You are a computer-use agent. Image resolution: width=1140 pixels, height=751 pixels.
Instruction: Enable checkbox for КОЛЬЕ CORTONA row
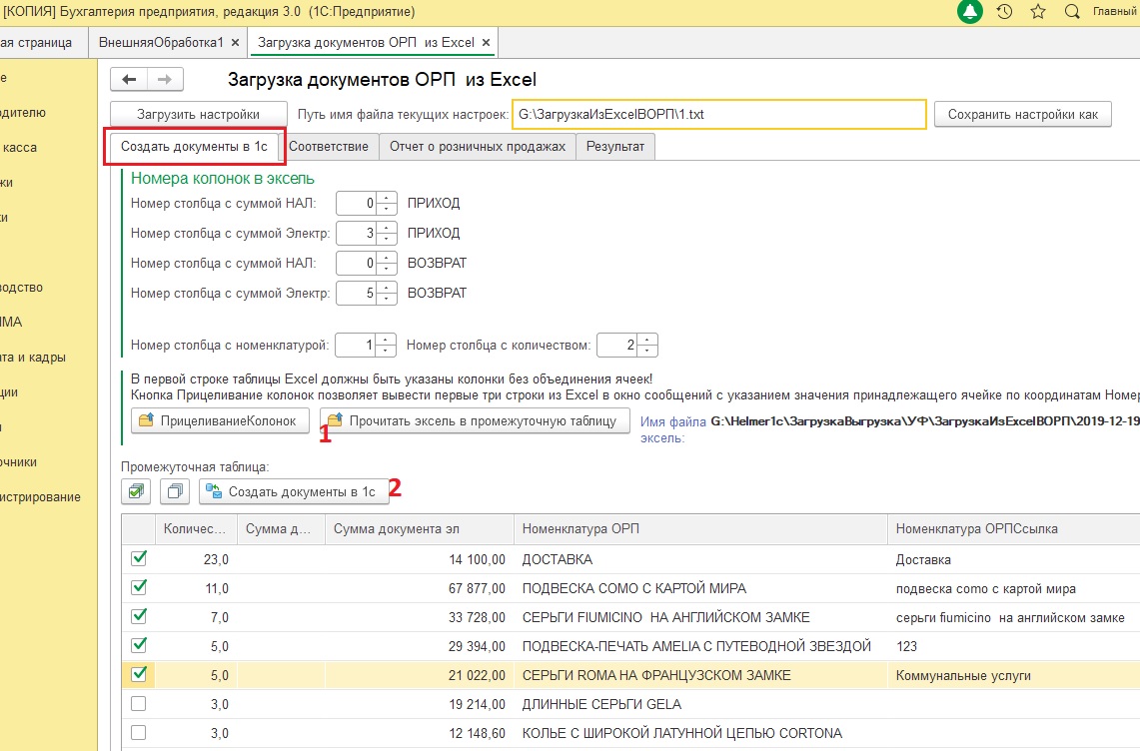tap(139, 733)
